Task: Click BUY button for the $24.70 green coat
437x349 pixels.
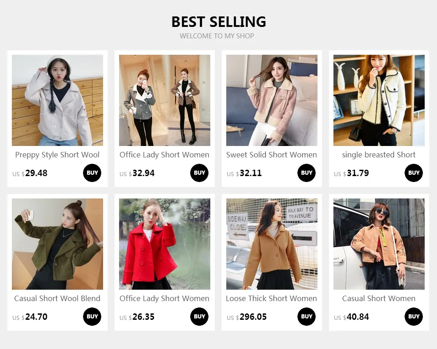Action: click(x=92, y=317)
